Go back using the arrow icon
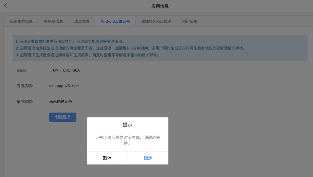Image resolution: width=313 pixels, height=177 pixels. point(5,5)
